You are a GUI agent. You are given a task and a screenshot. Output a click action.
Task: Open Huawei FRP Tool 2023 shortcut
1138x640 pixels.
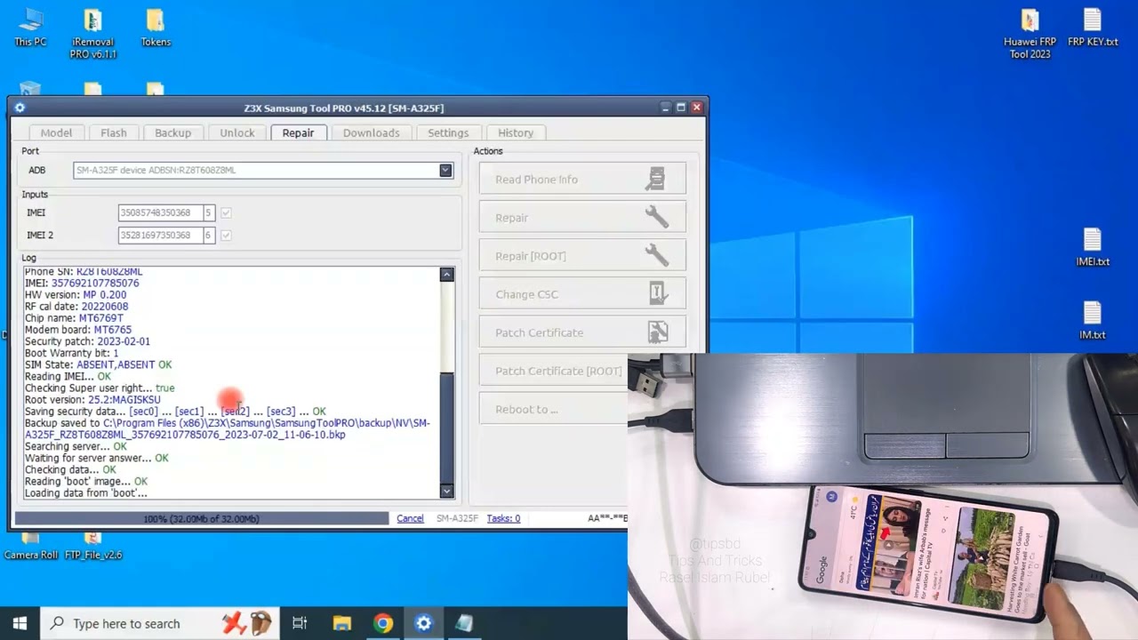coord(1030,34)
